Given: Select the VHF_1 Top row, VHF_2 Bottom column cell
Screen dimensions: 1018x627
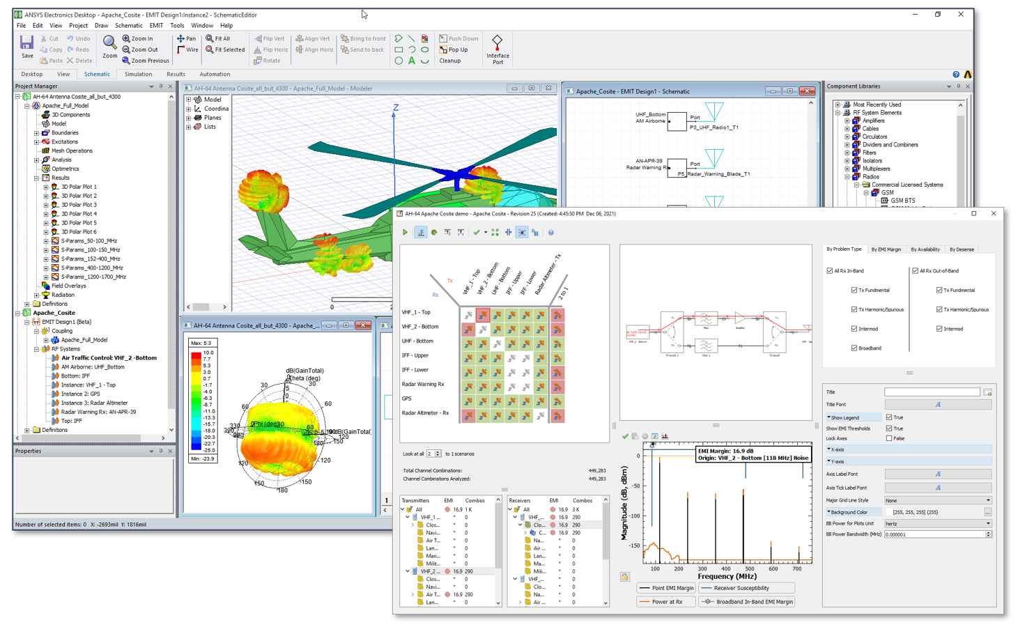Looking at the screenshot, I should point(483,315).
